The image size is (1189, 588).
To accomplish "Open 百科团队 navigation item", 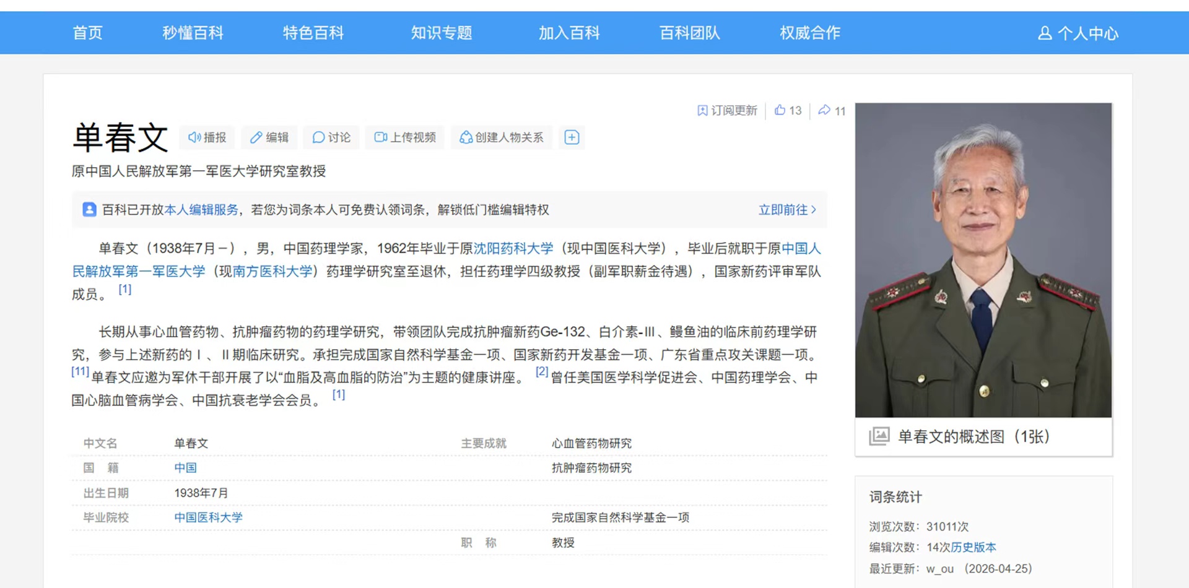I will [x=690, y=33].
